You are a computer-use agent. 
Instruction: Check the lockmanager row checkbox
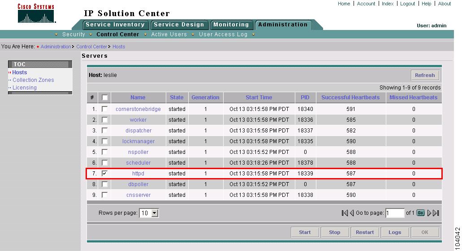tap(104, 141)
